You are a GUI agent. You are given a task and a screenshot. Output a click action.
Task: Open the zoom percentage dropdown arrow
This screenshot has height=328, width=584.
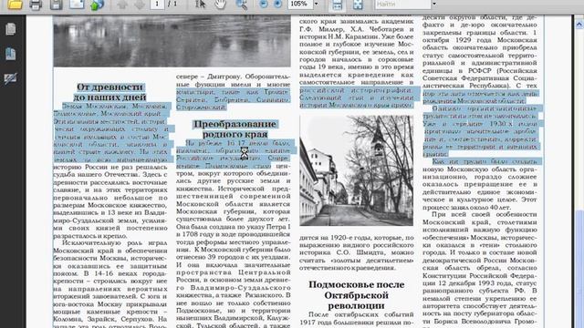317,4
